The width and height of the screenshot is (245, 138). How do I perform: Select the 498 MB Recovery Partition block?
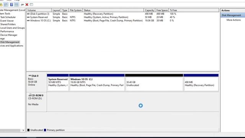pos(201,82)
